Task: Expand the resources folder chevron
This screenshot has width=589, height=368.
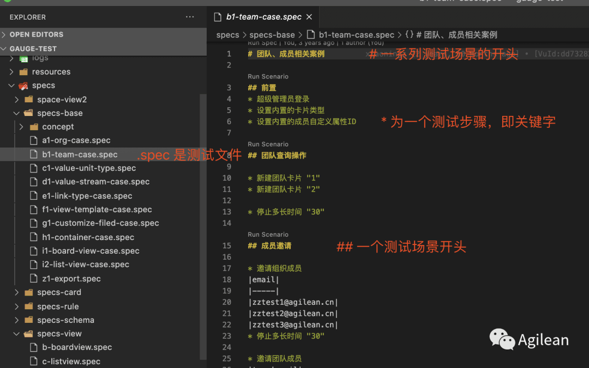Action: click(x=11, y=72)
